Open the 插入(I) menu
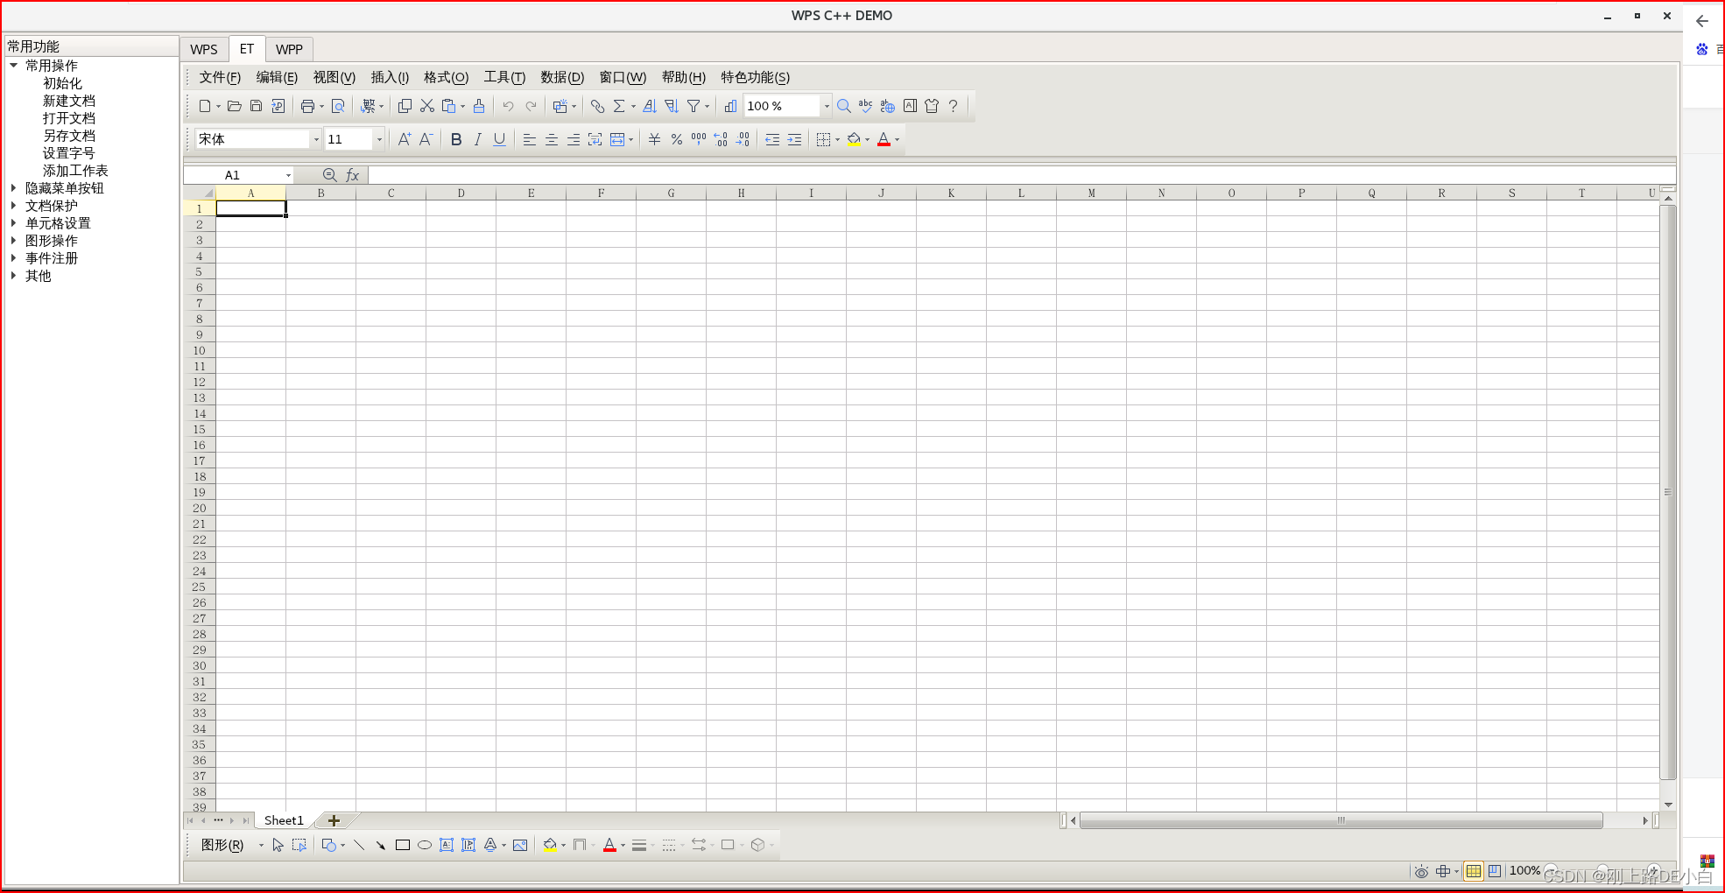This screenshot has height=893, width=1725. [x=390, y=77]
